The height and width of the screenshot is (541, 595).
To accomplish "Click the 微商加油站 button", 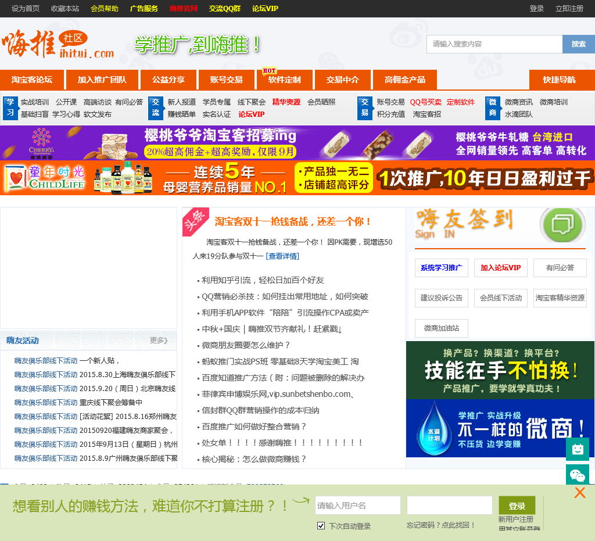I will (x=442, y=328).
